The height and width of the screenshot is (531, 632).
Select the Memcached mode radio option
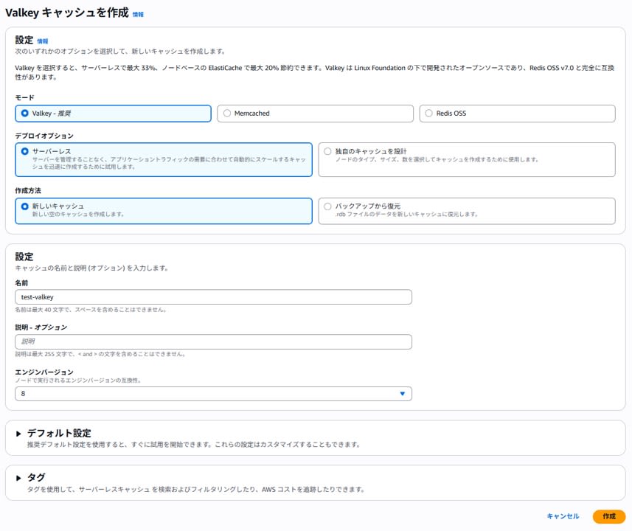tap(315, 114)
